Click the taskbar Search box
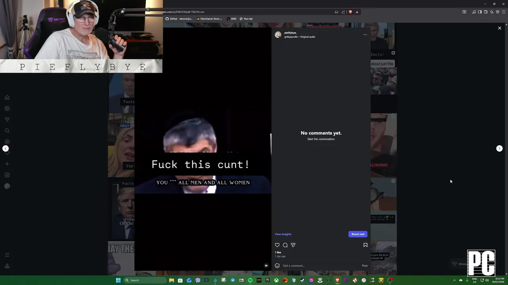This screenshot has height=285, width=508. point(145,280)
